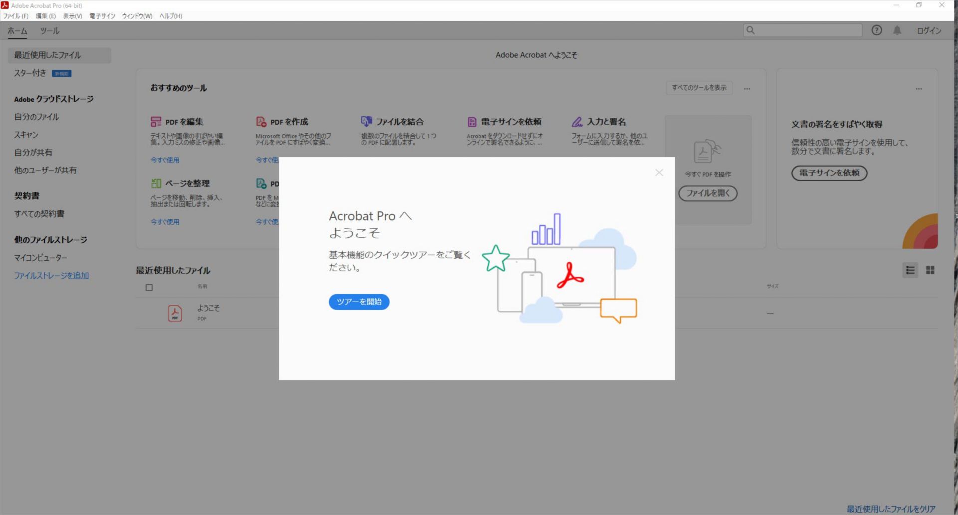Open the ヘルプ menu

170,16
